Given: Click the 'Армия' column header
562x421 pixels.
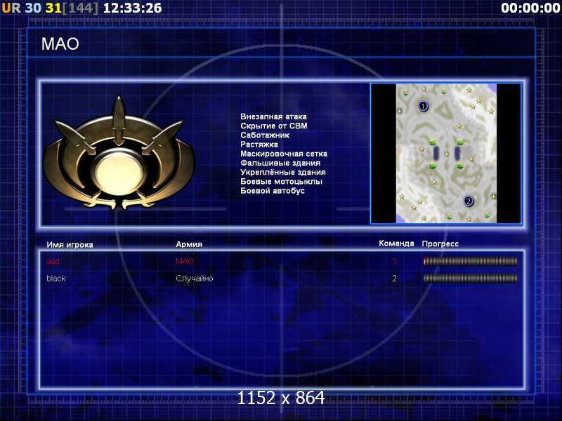Looking at the screenshot, I should (189, 244).
